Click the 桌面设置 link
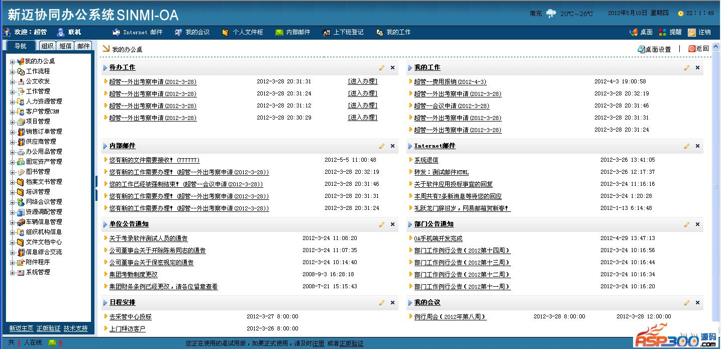The height and width of the screenshot is (349, 721). pyautogui.click(x=654, y=49)
